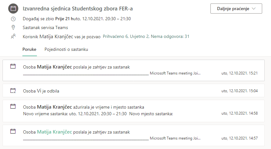Switch to the Poruke tab

coord(29,50)
